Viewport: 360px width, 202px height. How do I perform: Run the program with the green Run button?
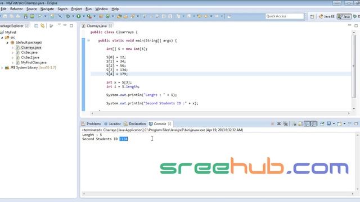tap(79, 16)
